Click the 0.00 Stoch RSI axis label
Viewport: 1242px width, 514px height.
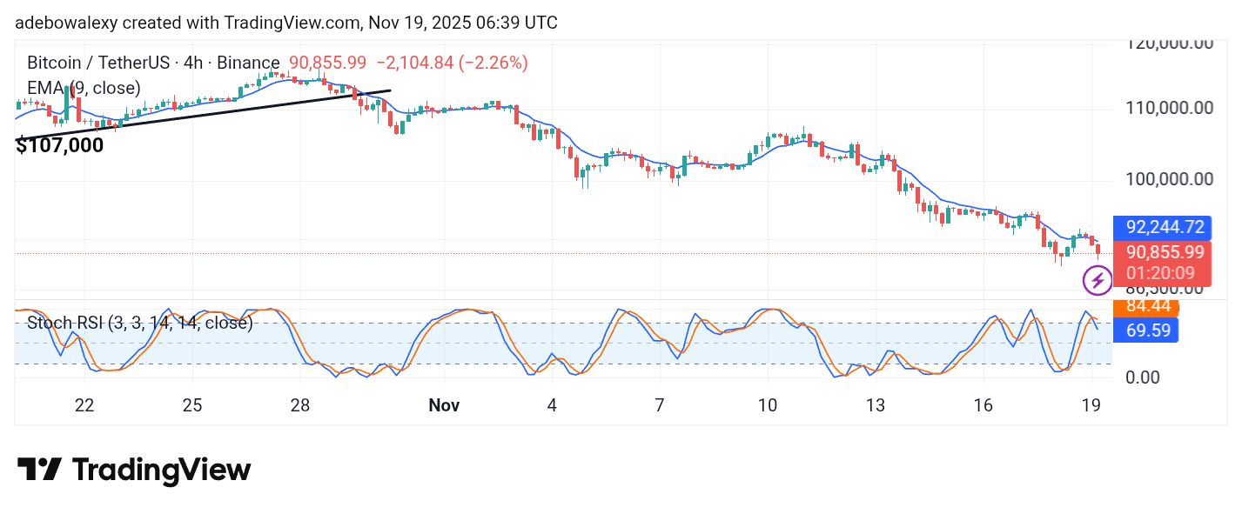coord(1143,377)
